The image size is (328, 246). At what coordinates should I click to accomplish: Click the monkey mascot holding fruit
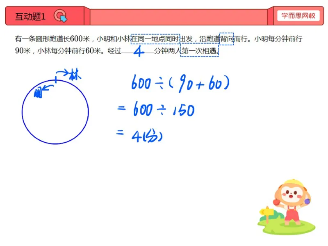click(x=292, y=202)
